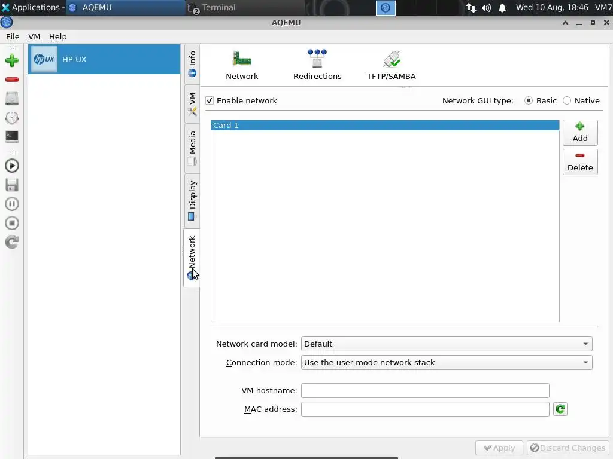Start the HP-UX virtual machine

click(12, 166)
